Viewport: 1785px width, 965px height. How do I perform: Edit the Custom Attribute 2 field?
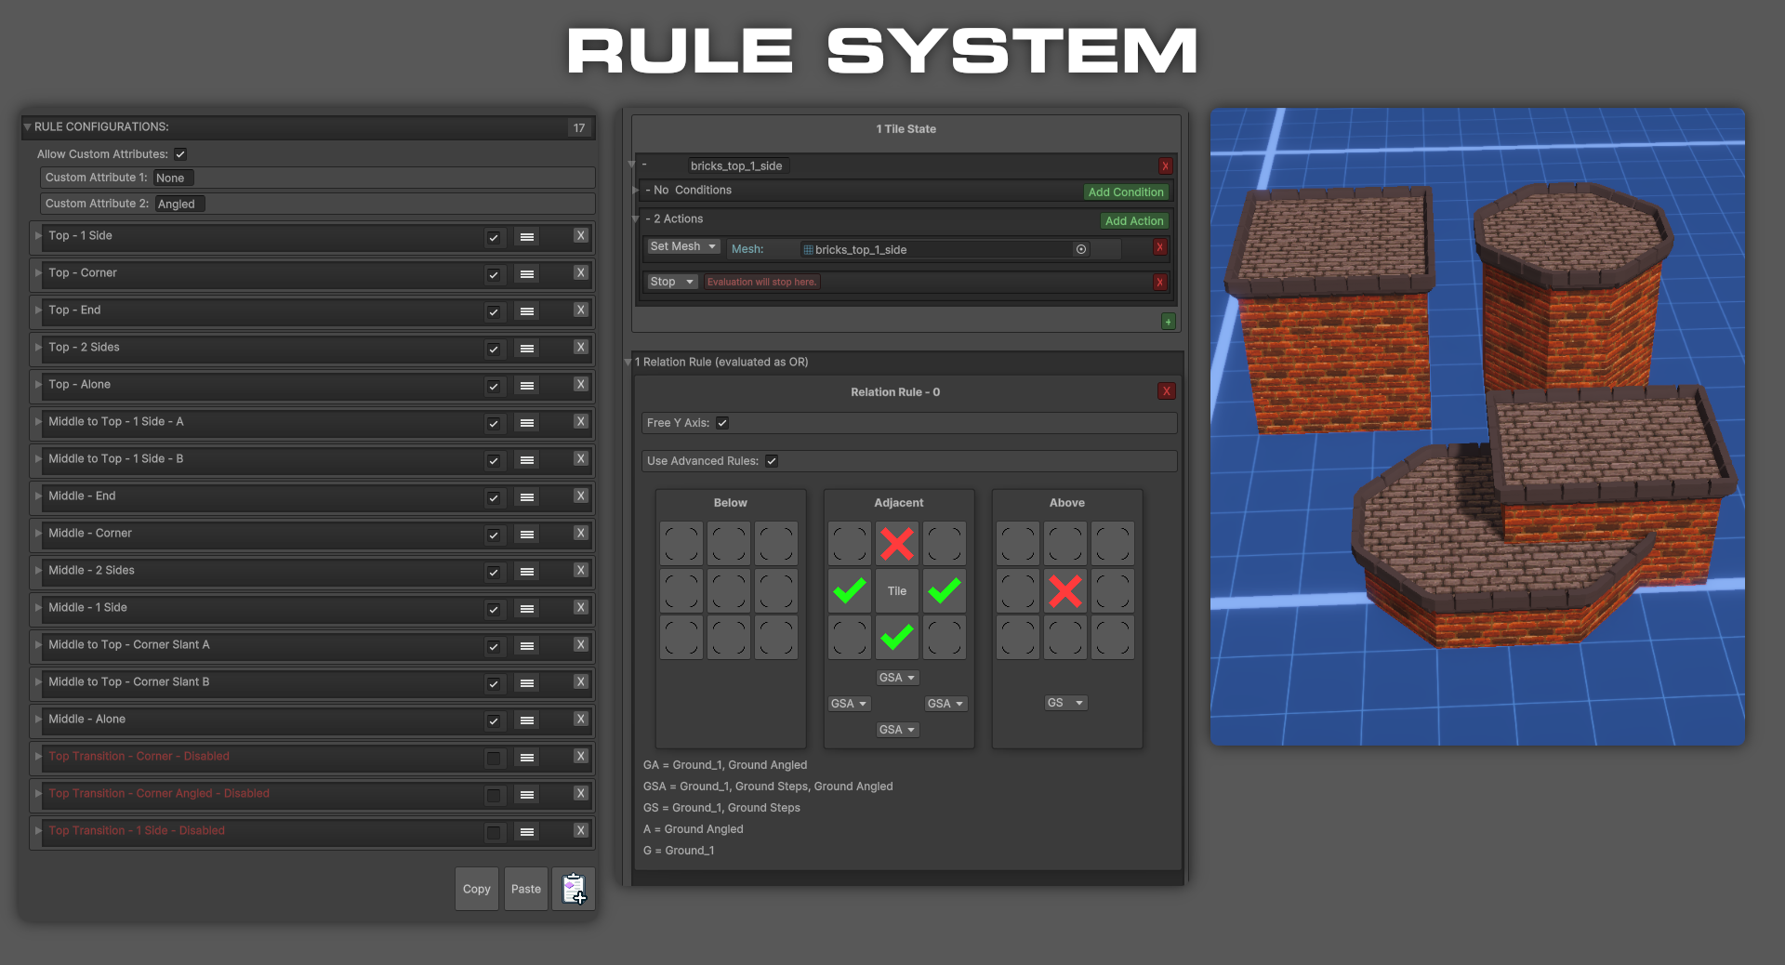coord(179,205)
